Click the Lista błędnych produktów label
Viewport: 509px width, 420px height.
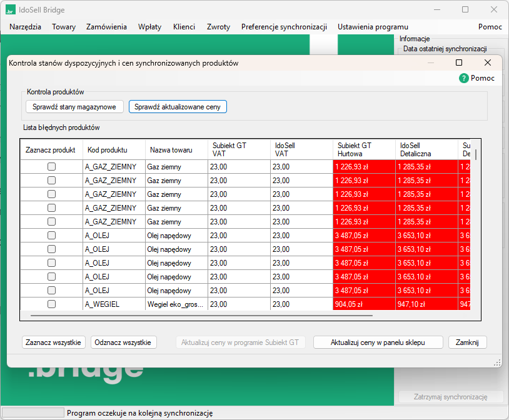(x=61, y=127)
